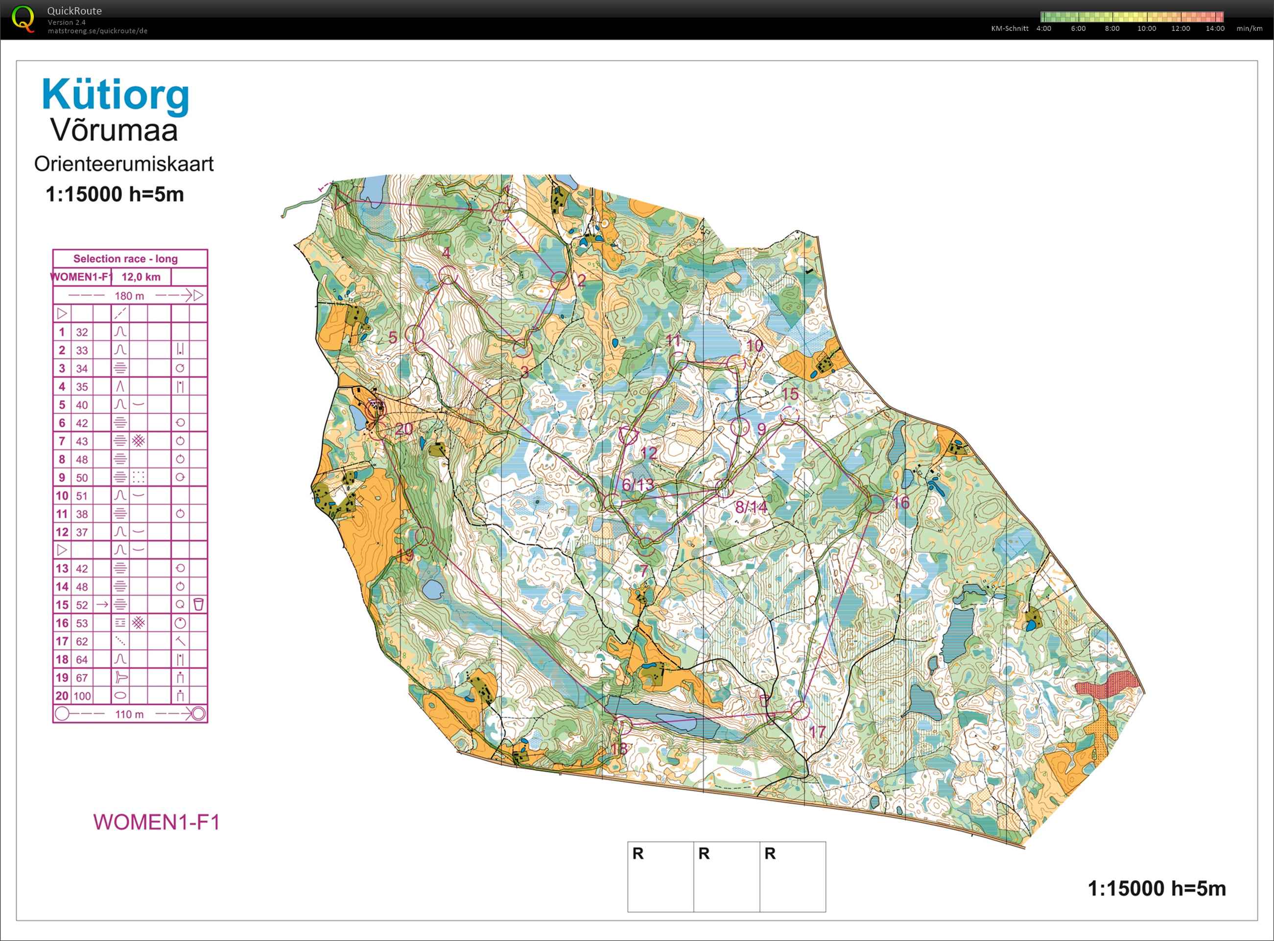Click the WOMEN1-F1 label below control table
Viewport: 1274px width, 941px height.
[157, 822]
